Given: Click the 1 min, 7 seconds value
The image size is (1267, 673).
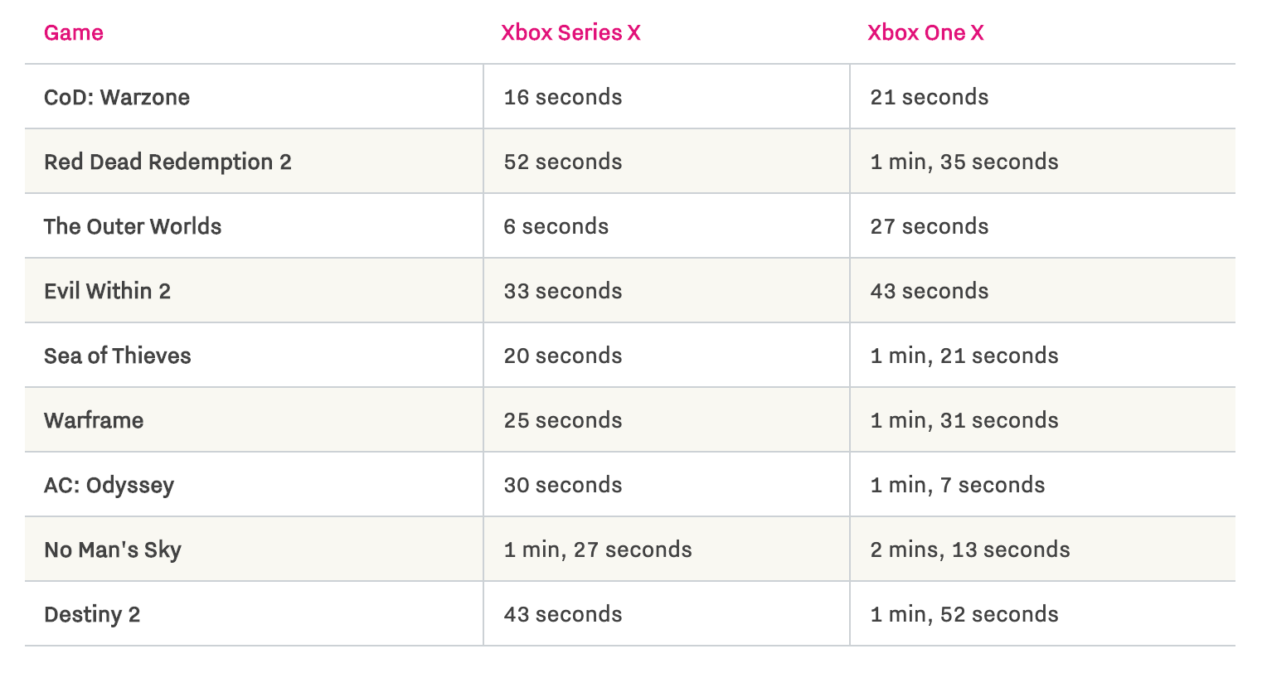Looking at the screenshot, I should pyautogui.click(x=958, y=486).
